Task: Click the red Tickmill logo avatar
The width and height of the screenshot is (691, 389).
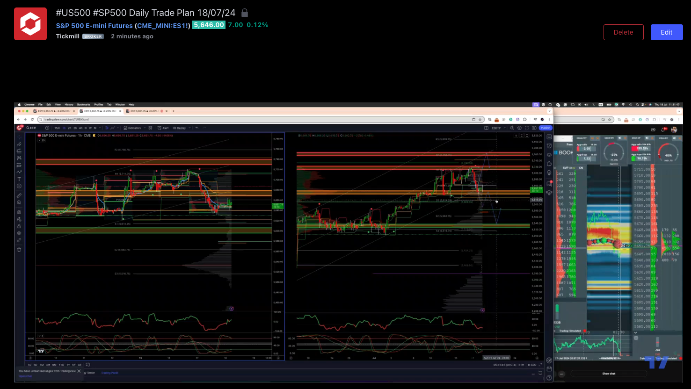Action: (30, 24)
